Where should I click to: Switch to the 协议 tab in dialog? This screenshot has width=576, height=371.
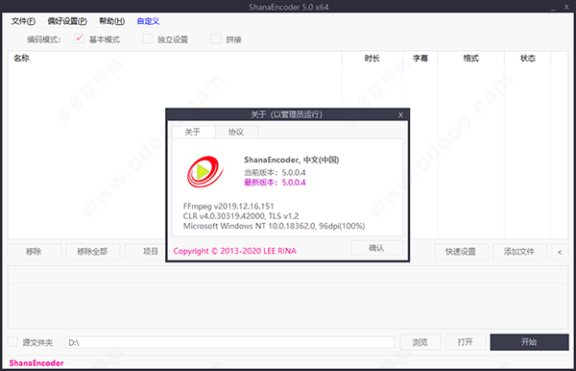coord(236,132)
